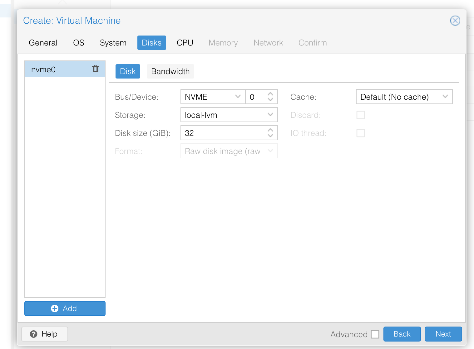Switch to the OS tab
The width and height of the screenshot is (474, 349).
click(x=79, y=43)
